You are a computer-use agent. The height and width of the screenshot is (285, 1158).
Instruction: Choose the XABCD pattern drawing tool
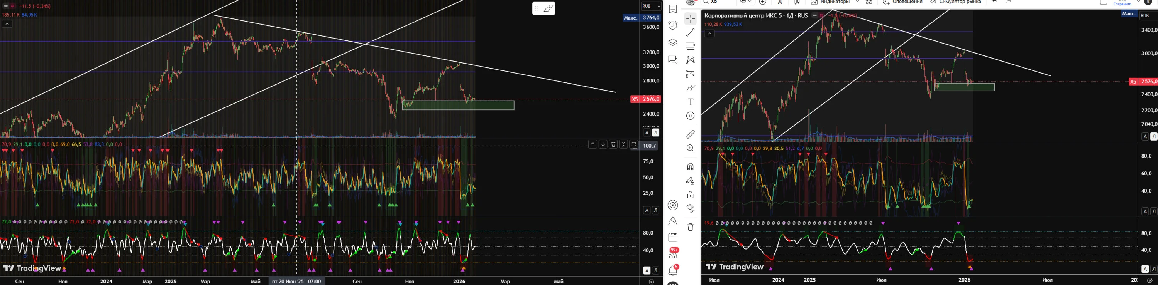(691, 60)
